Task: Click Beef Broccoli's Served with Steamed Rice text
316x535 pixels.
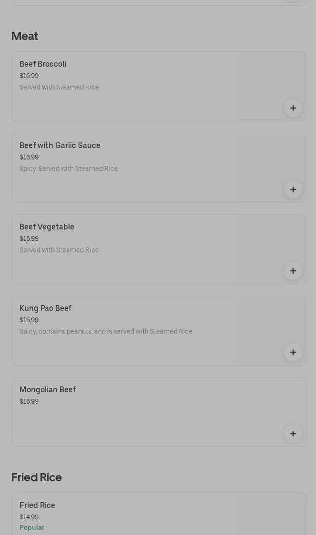Action: (x=59, y=88)
